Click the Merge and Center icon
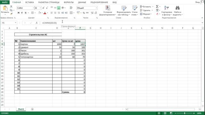 click(71, 13)
